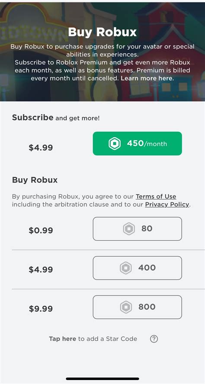
Task: Click the Robux coin icon next to 800
Action: tap(126, 307)
